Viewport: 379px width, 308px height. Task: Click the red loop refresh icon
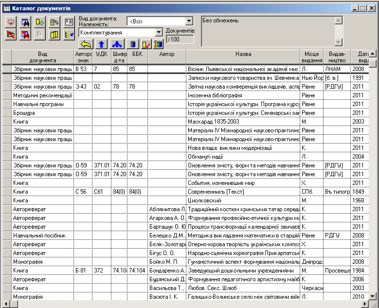(x=11, y=22)
